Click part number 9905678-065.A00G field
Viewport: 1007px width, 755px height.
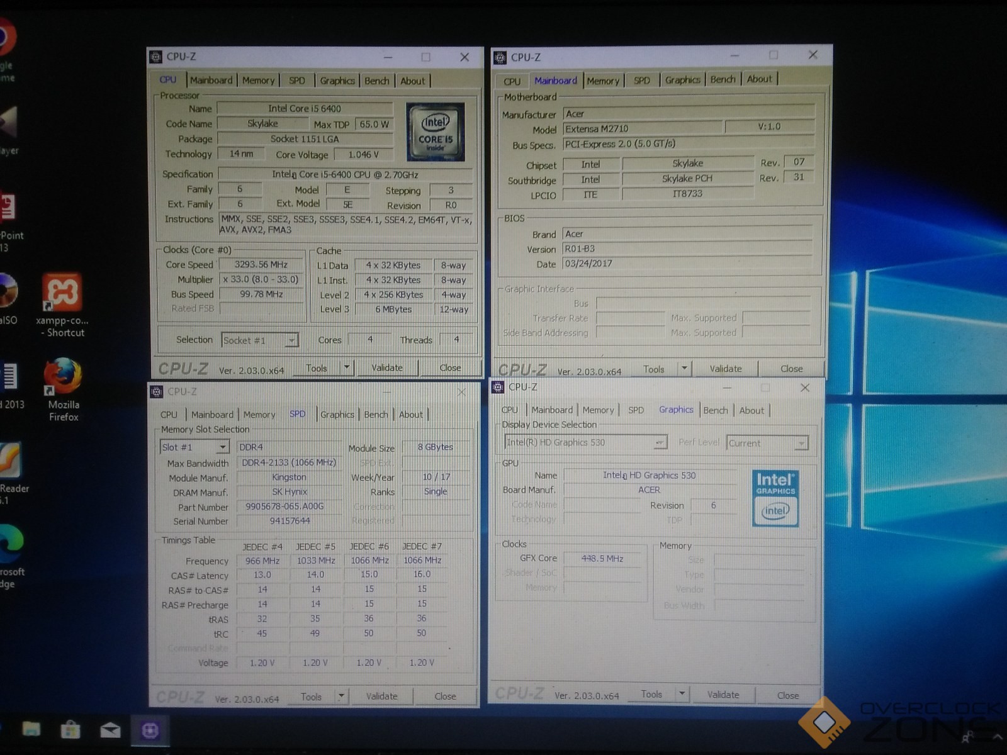tap(290, 506)
